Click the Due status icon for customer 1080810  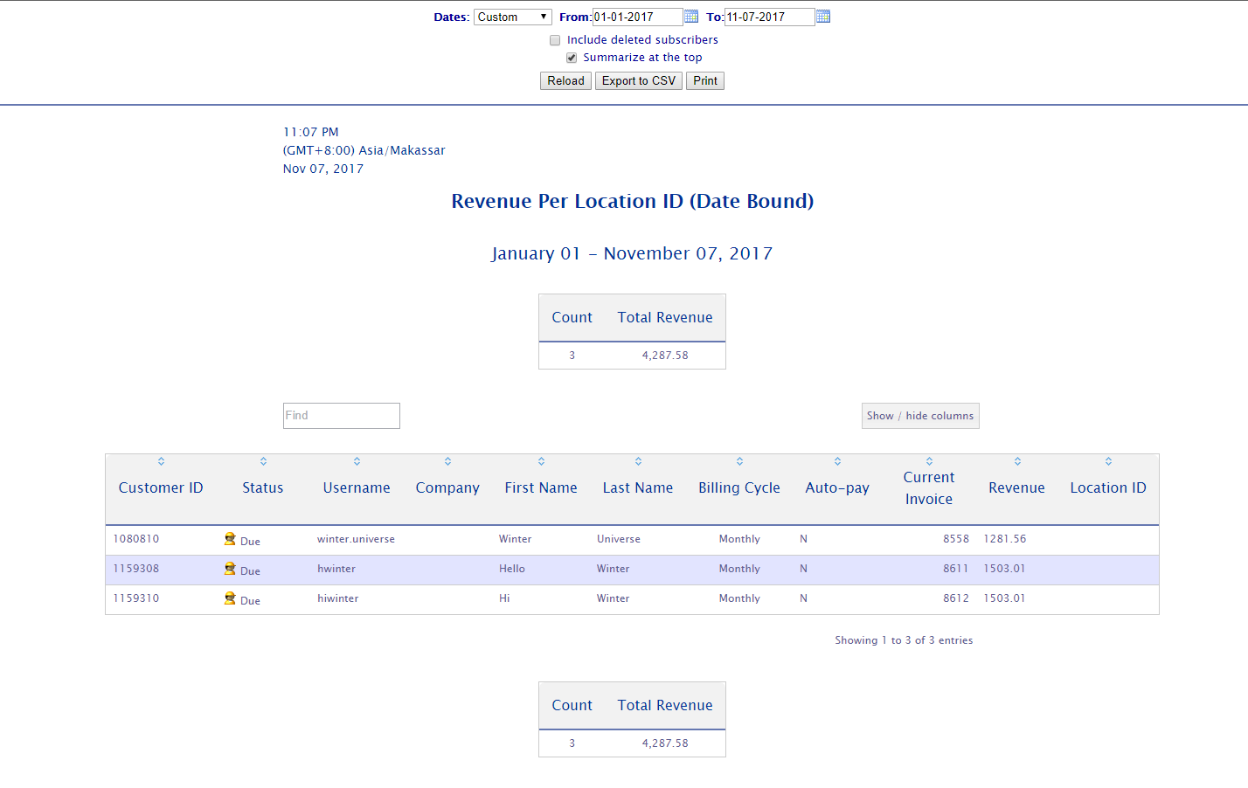click(230, 539)
